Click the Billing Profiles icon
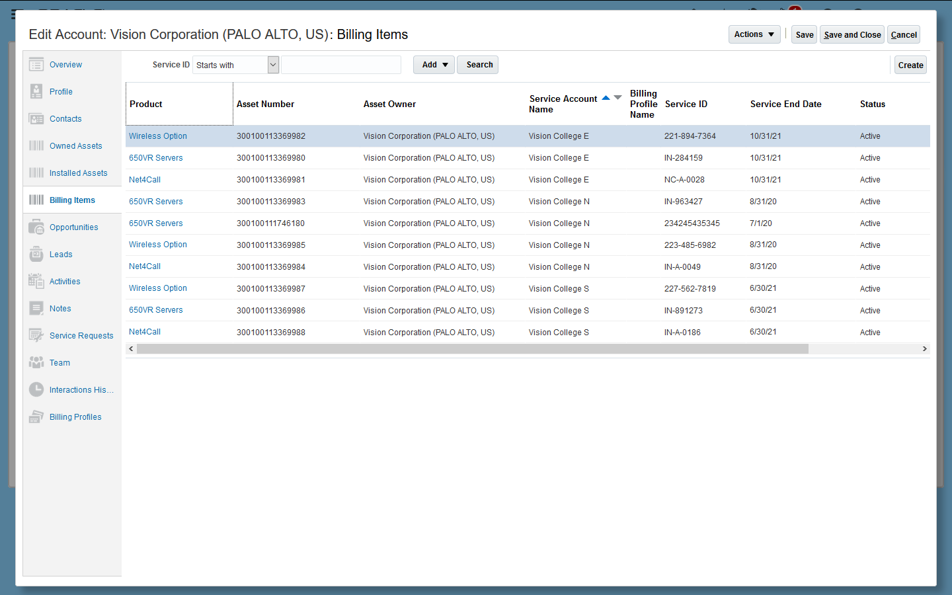The height and width of the screenshot is (595, 952). coord(36,417)
